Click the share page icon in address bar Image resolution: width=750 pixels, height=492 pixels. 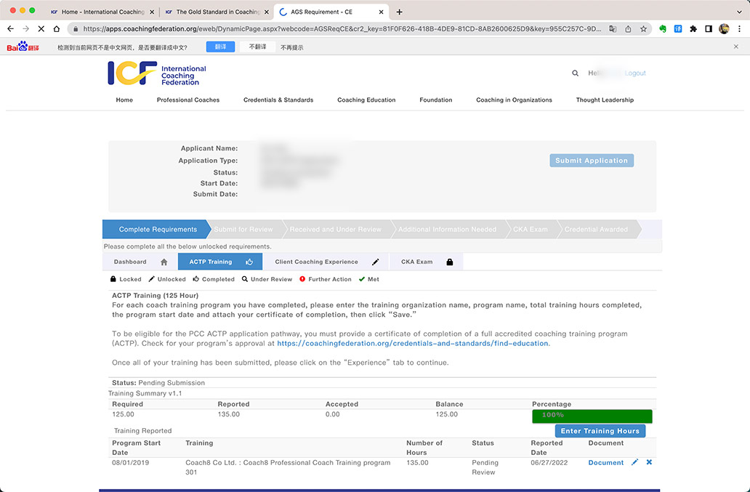click(x=628, y=29)
